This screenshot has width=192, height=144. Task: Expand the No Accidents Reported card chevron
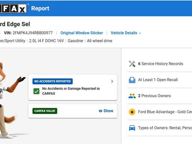[x=112, y=81]
